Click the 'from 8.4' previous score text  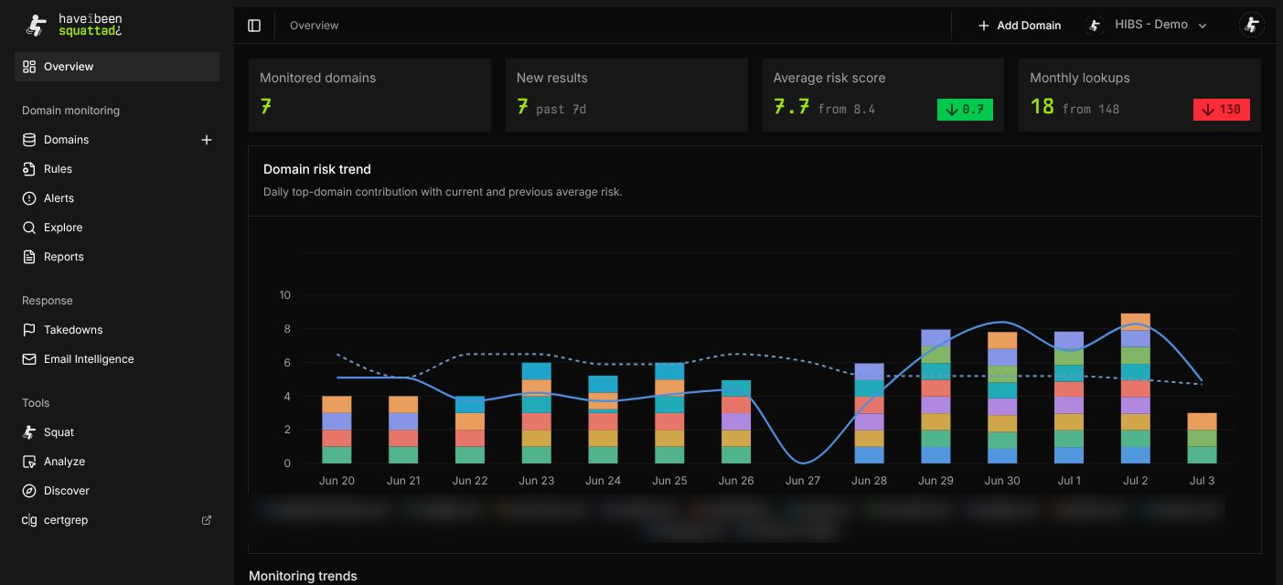coord(846,109)
